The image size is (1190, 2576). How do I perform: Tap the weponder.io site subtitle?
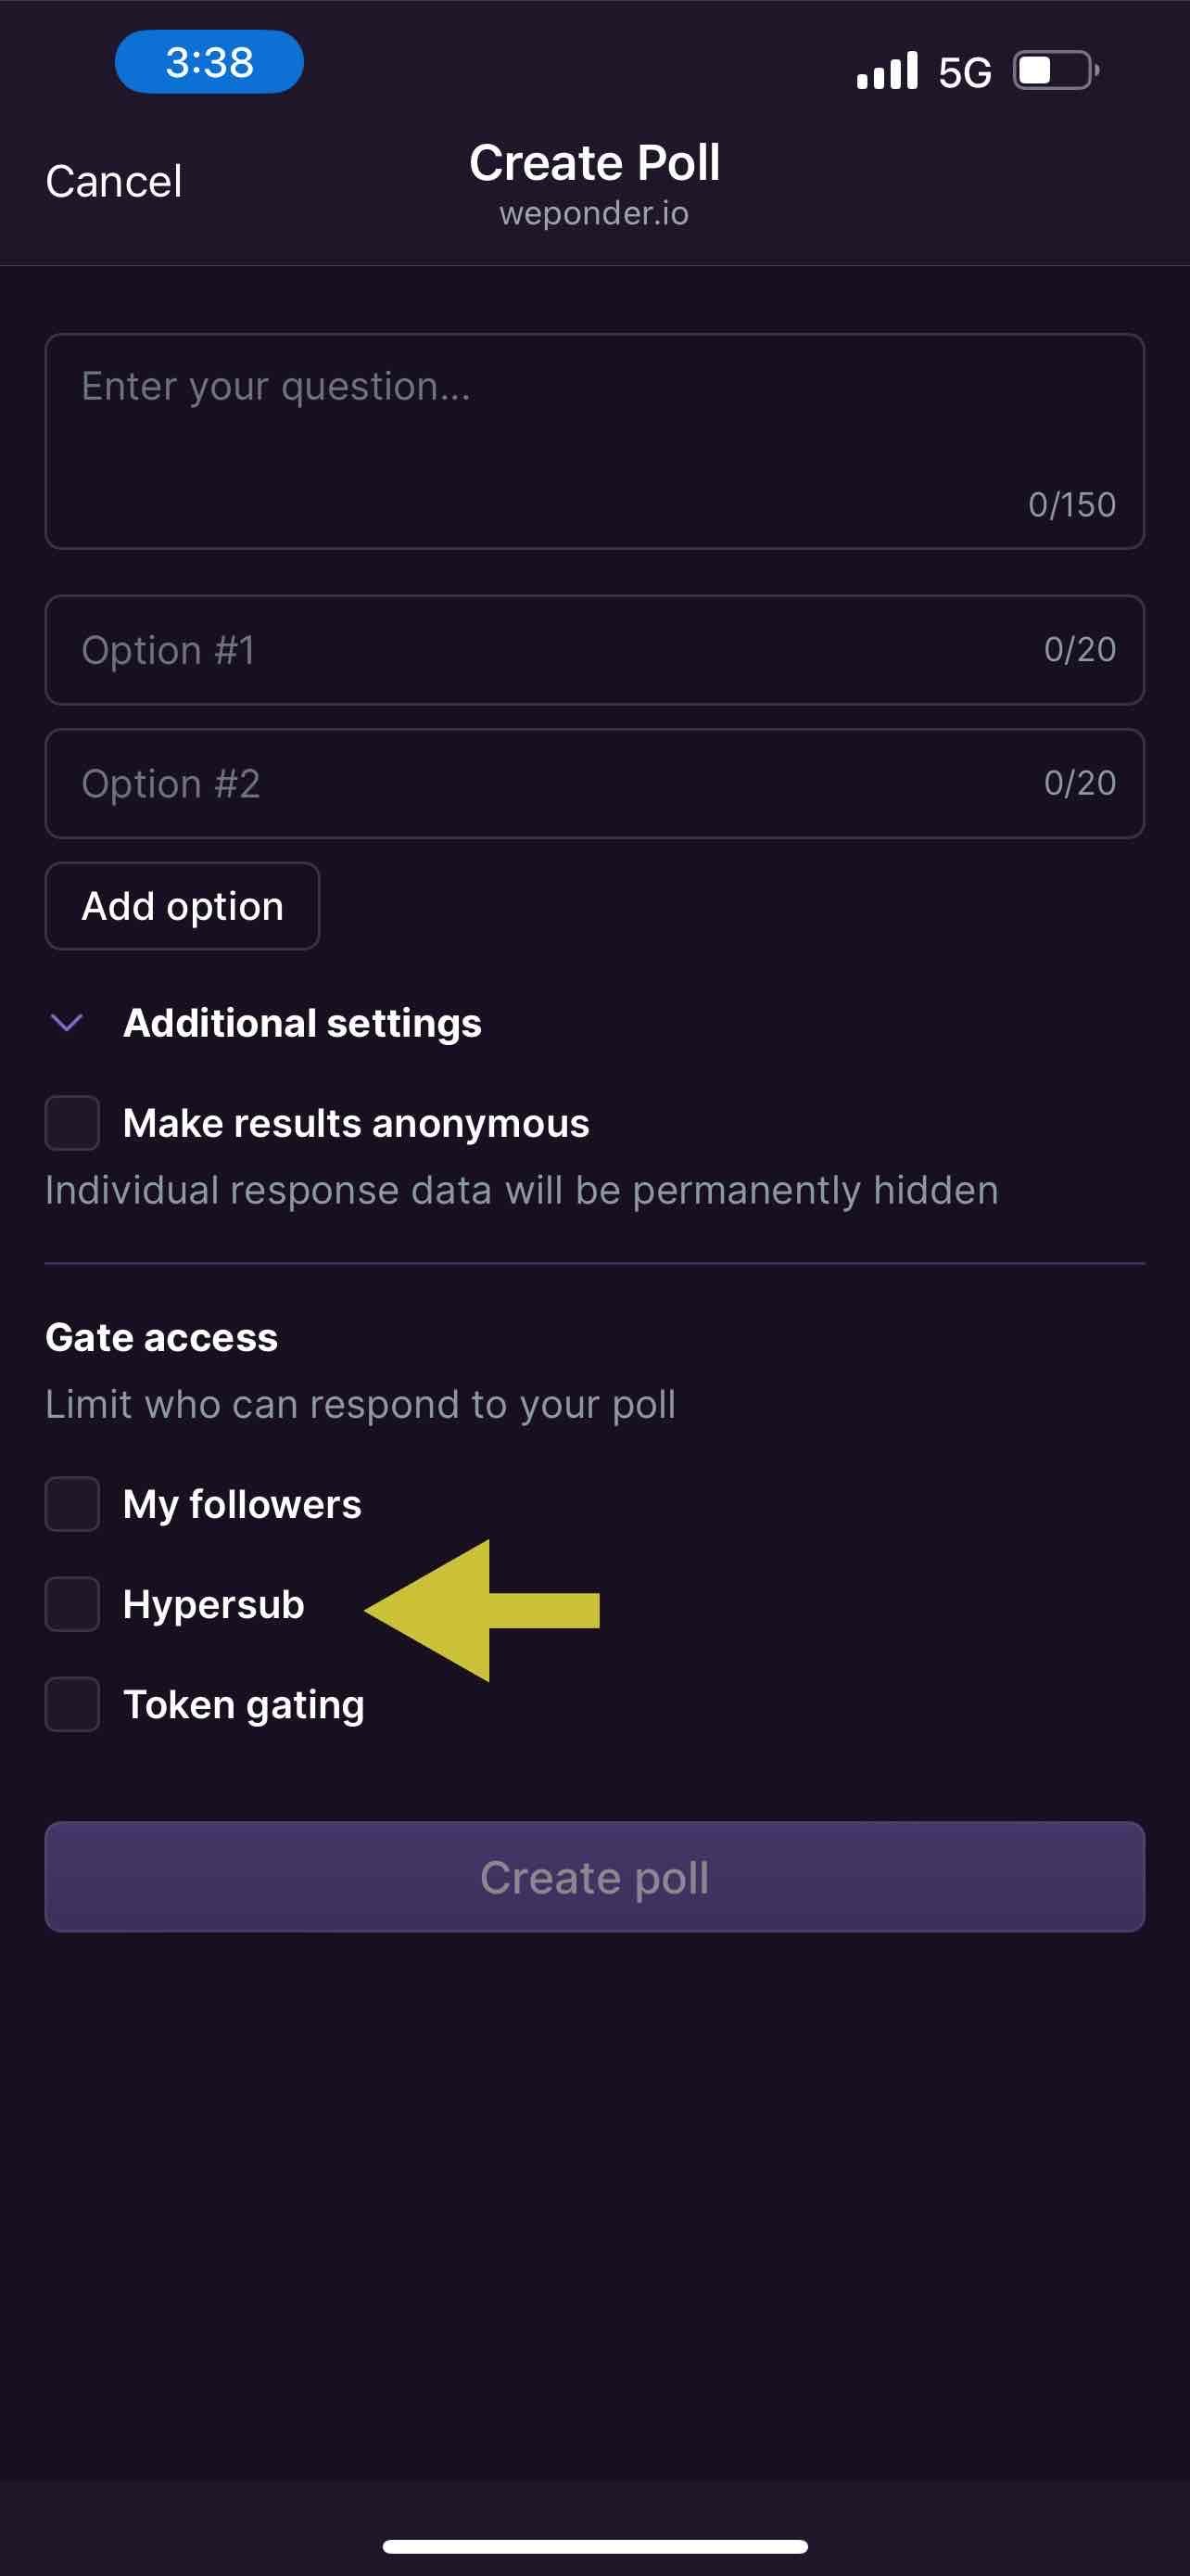tap(594, 213)
